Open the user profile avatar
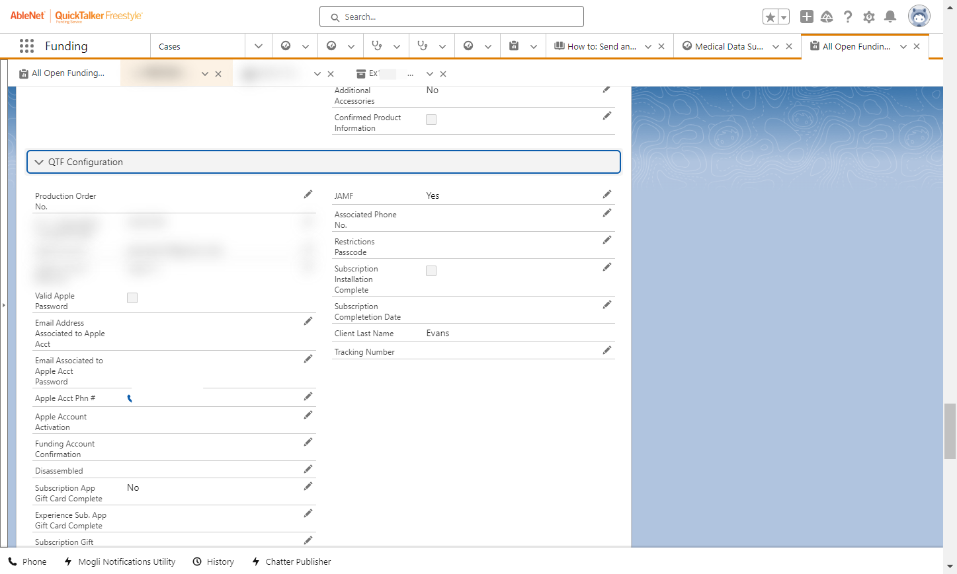 [919, 16]
